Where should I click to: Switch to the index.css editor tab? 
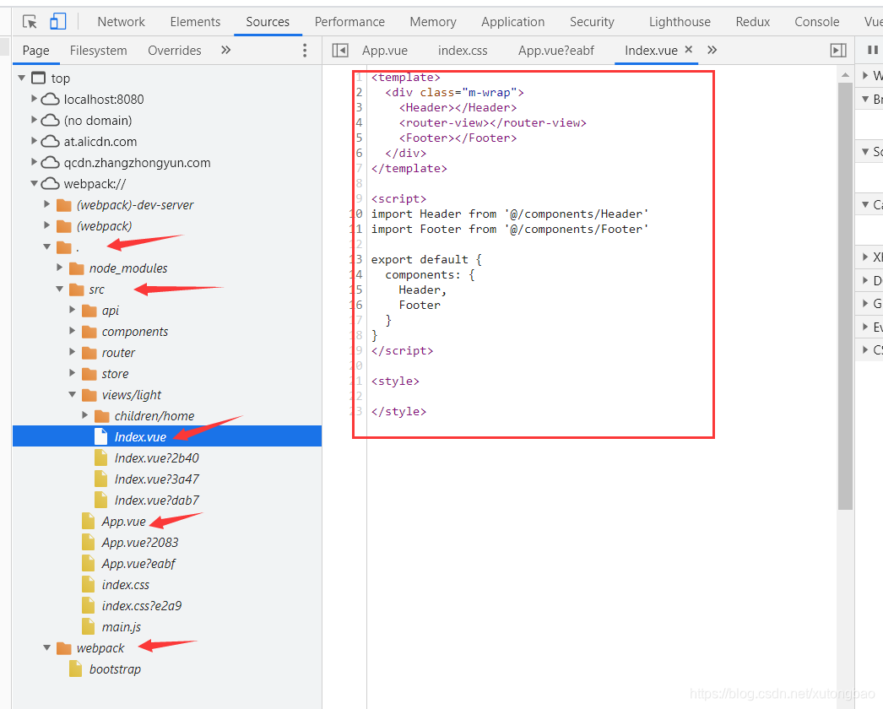[463, 51]
